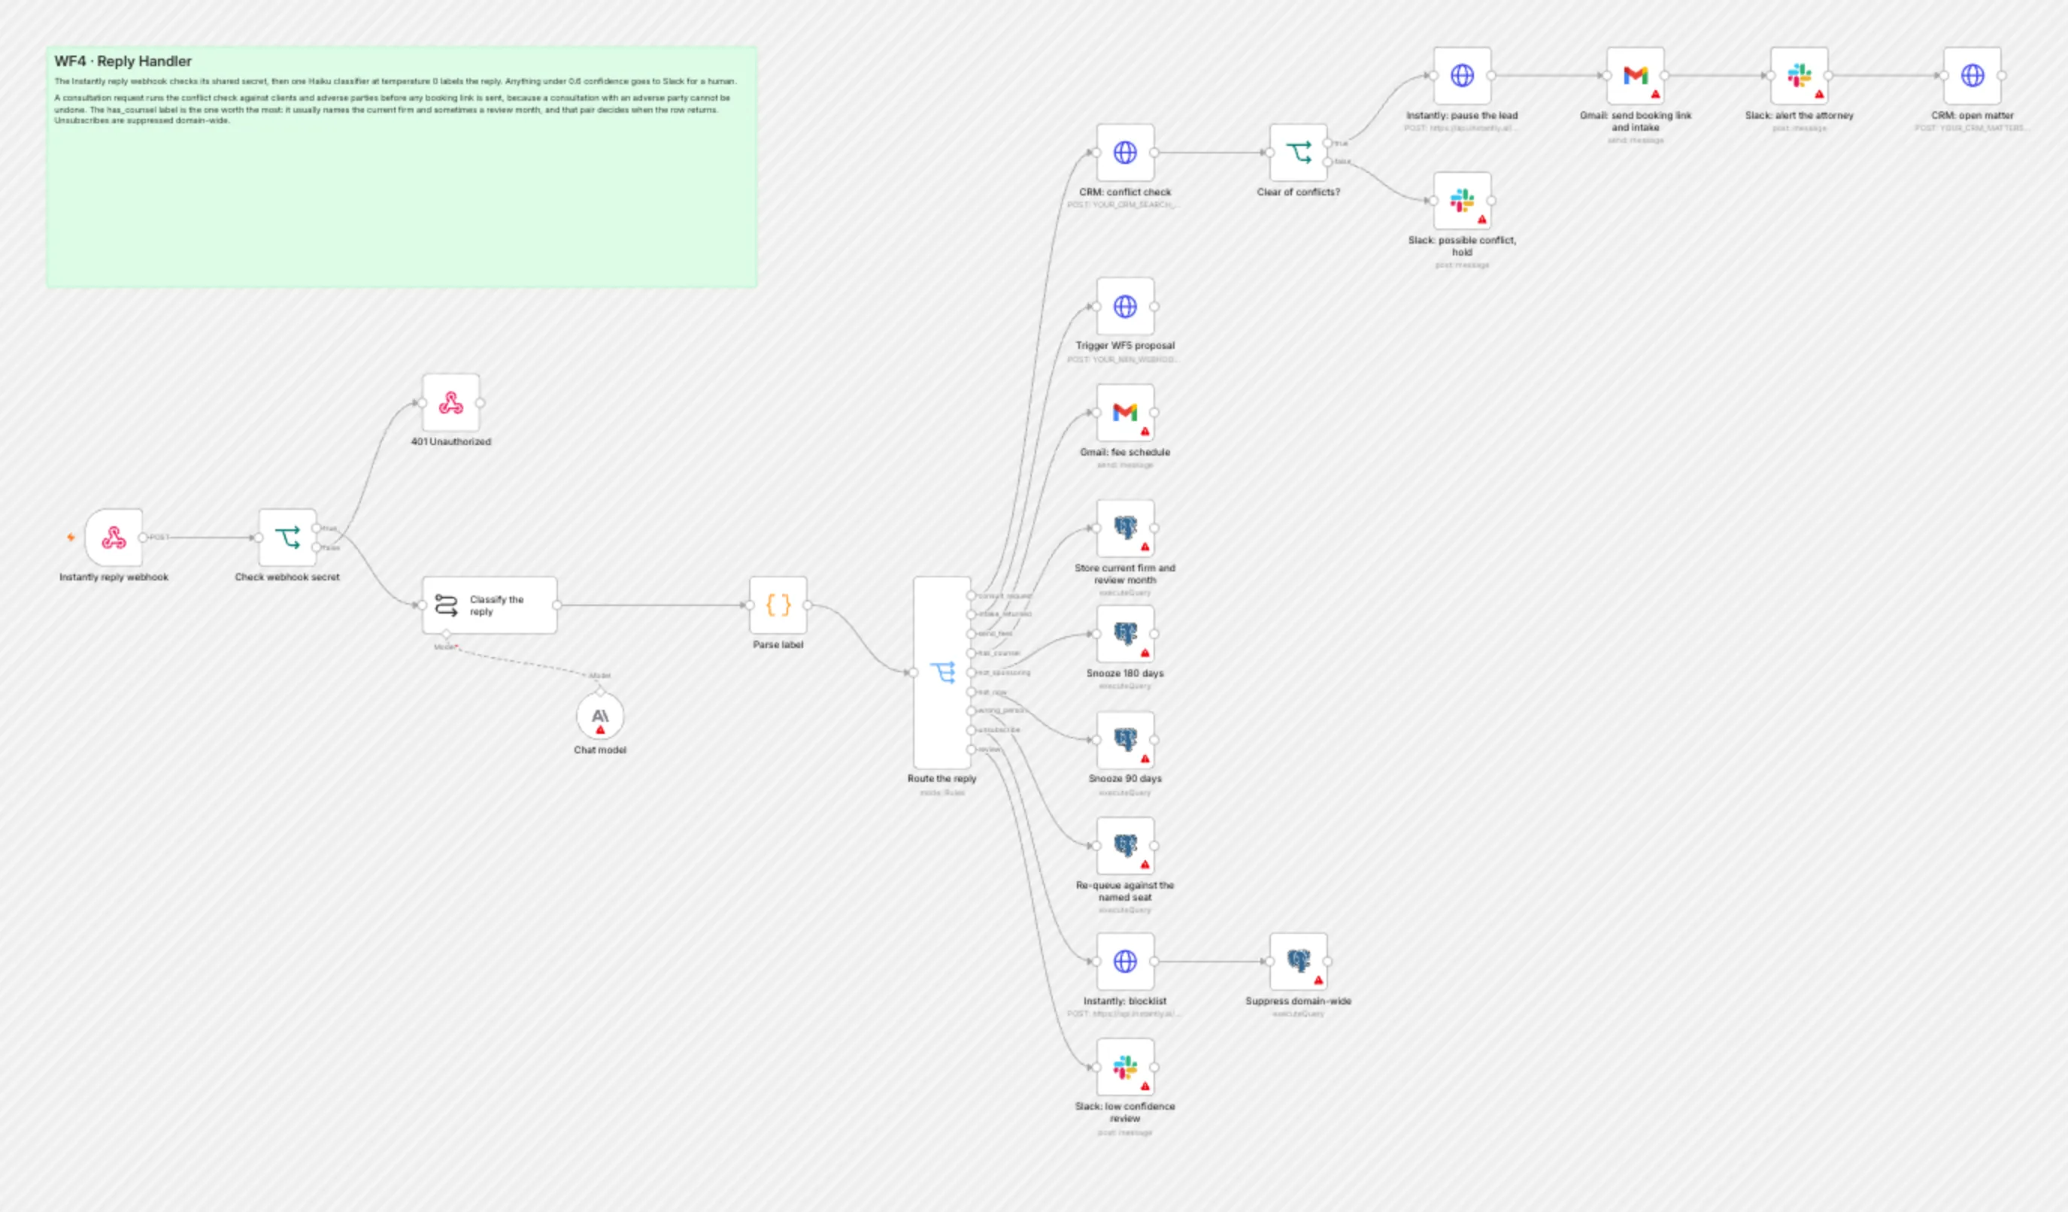The width and height of the screenshot is (2068, 1212).
Task: Open the Check webhook secret IF node
Action: click(287, 538)
